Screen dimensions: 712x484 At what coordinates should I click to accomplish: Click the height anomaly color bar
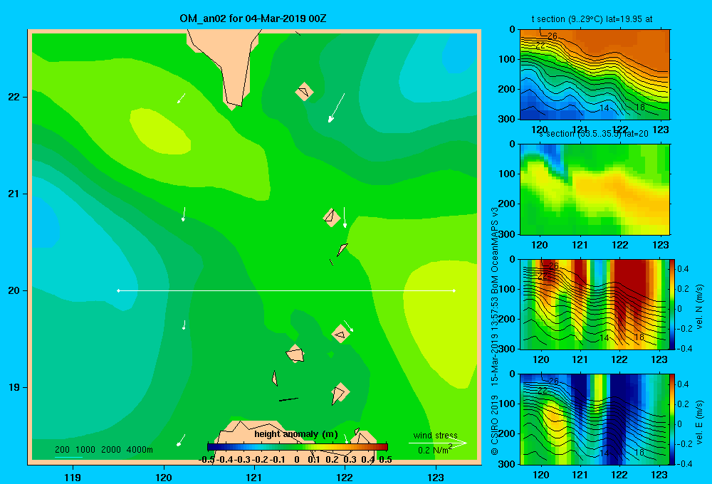pyautogui.click(x=298, y=447)
